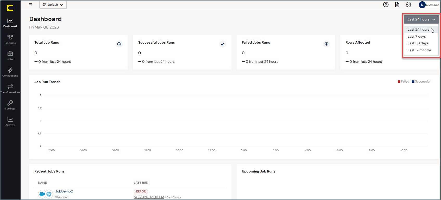Click the ERROR status badge
The image size is (441, 200).
pos(141,191)
